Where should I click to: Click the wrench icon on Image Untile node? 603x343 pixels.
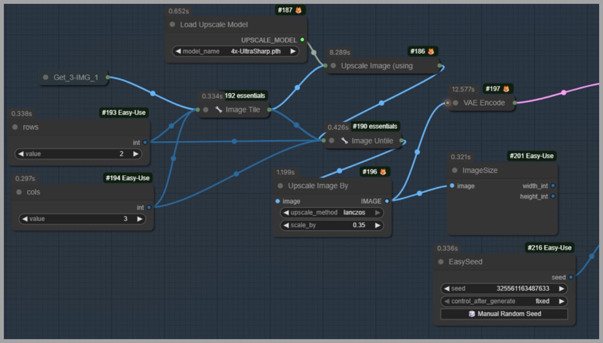point(344,141)
